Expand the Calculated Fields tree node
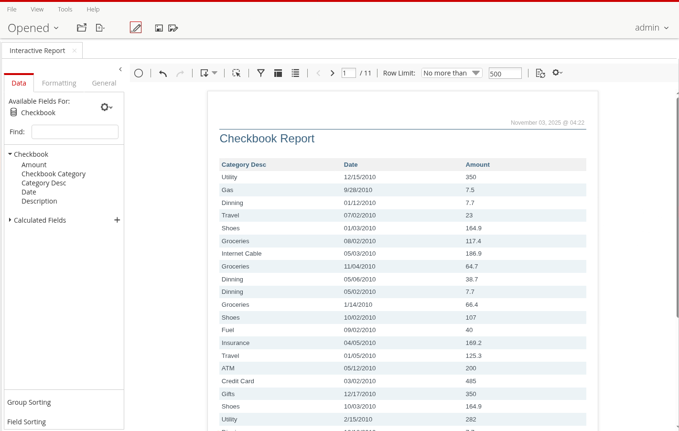Screen dimensions: 679x431 10,220
